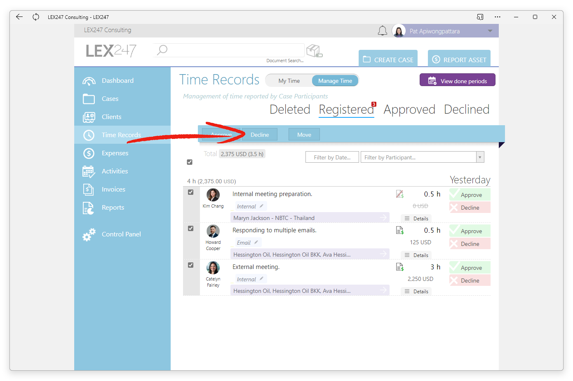Open Hessington Oil case on Catelyn Fairley's record
Image resolution: width=573 pixels, height=381 pixels.
310,291
